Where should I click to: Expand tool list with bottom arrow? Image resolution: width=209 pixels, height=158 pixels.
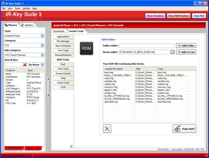pyautogui.click(x=71, y=146)
